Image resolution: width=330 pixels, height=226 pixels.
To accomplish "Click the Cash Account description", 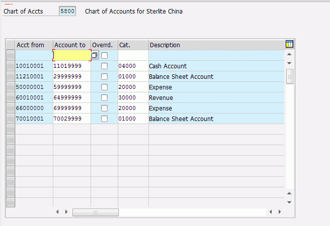I will click(168, 66).
